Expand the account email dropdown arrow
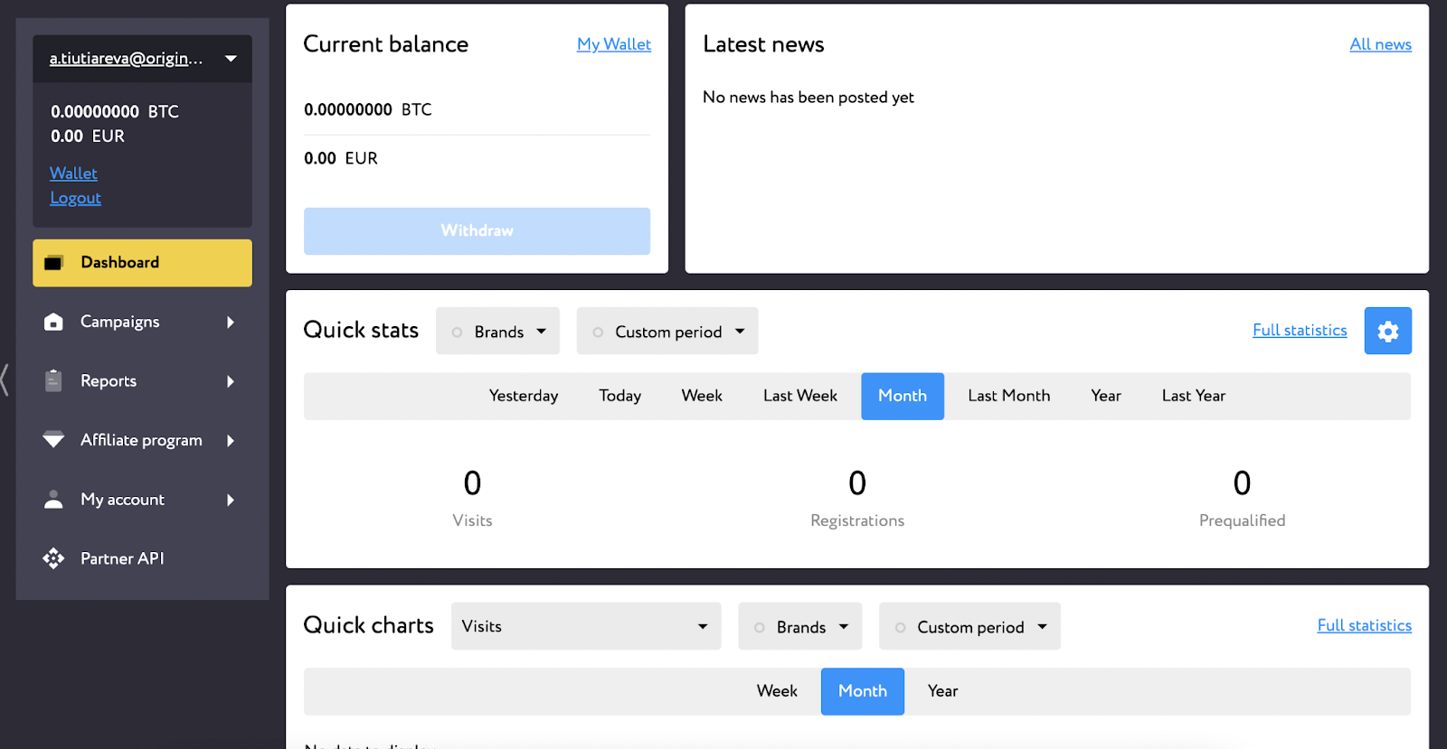The image size is (1447, 749). (232, 59)
